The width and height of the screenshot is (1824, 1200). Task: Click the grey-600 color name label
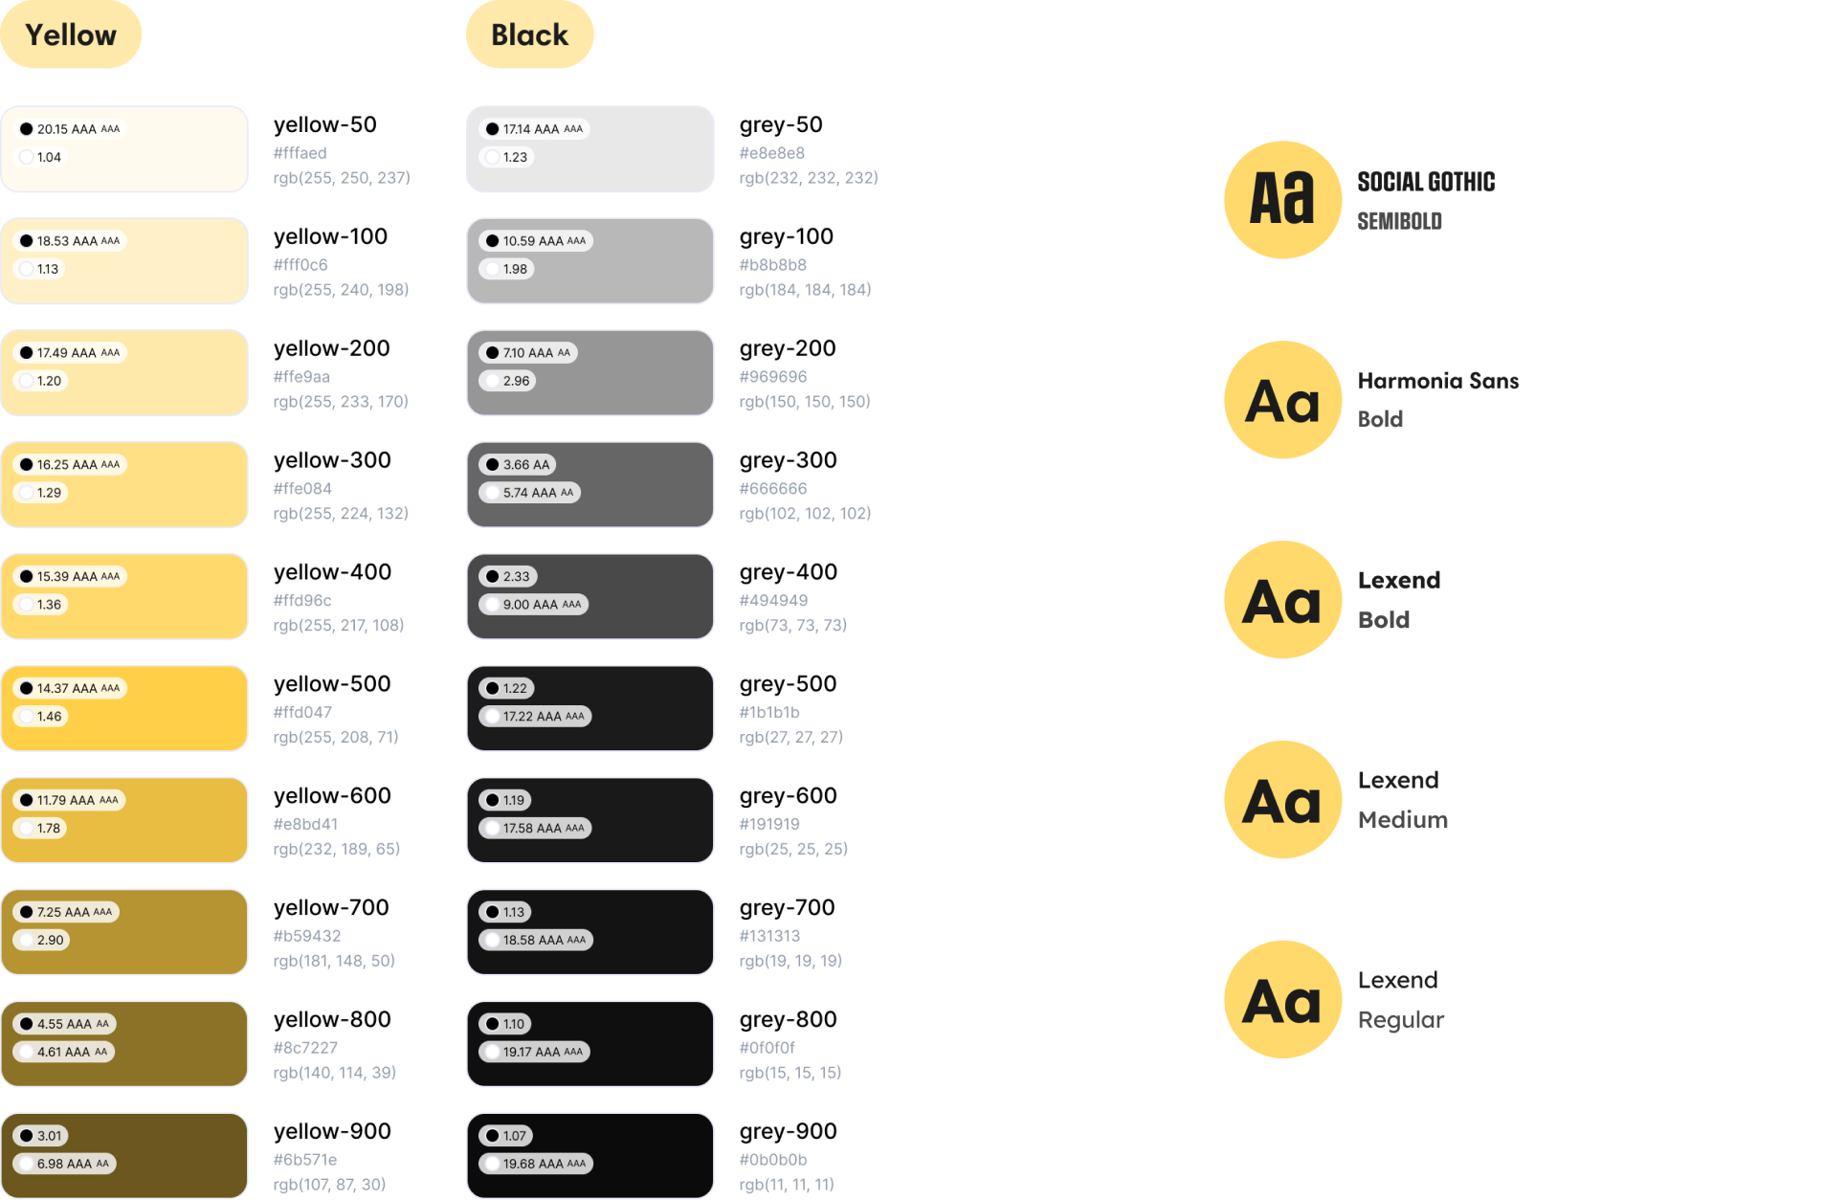click(x=789, y=796)
